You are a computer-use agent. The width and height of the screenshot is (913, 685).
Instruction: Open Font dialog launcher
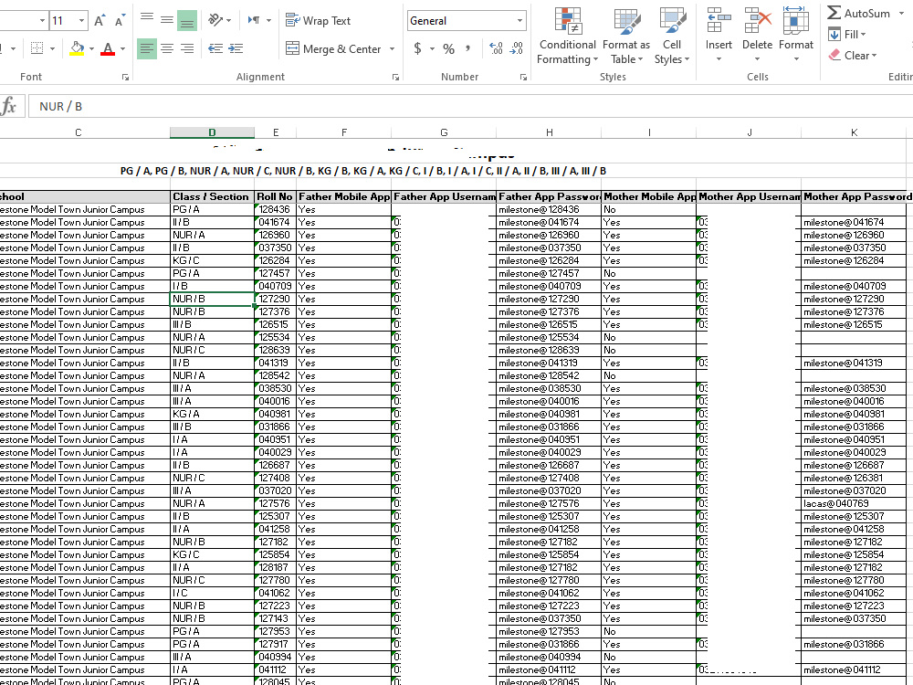125,77
